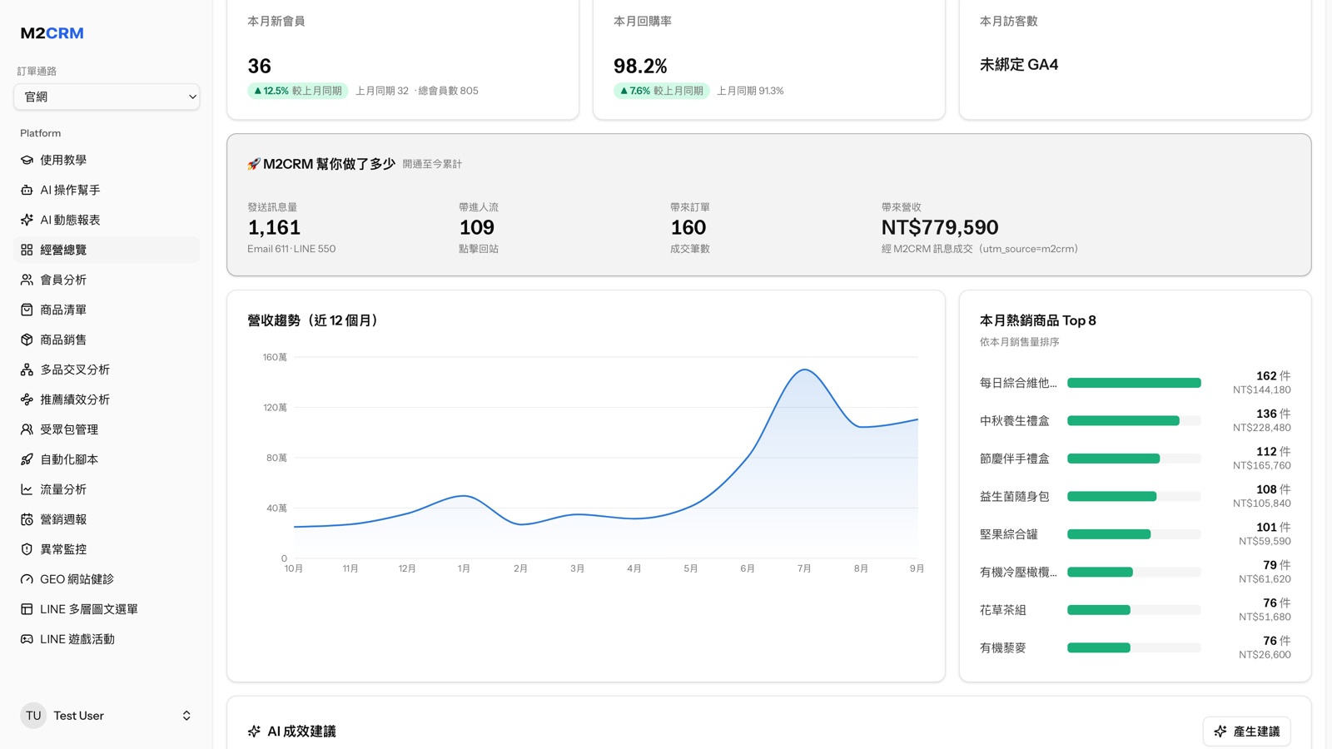1332x749 pixels.
Task: Click the NT$779,590 revenue figure
Action: point(940,227)
